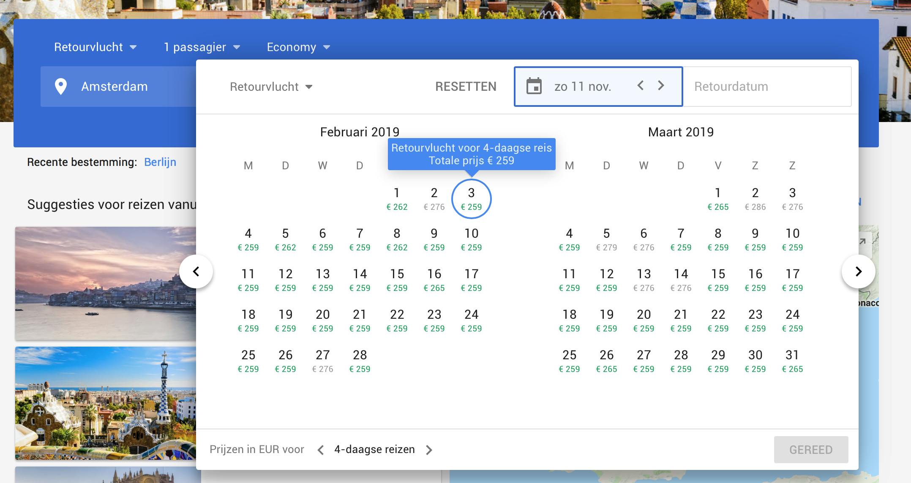The image size is (911, 483).
Task: Click the Amsterdam location pin icon
Action: [61, 87]
